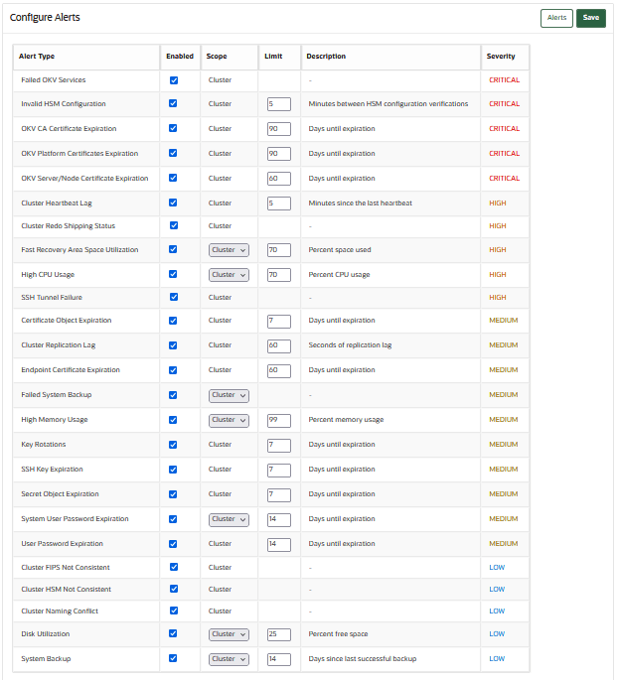Open the Alerts page button
The width and height of the screenshot is (618, 680).
click(556, 18)
